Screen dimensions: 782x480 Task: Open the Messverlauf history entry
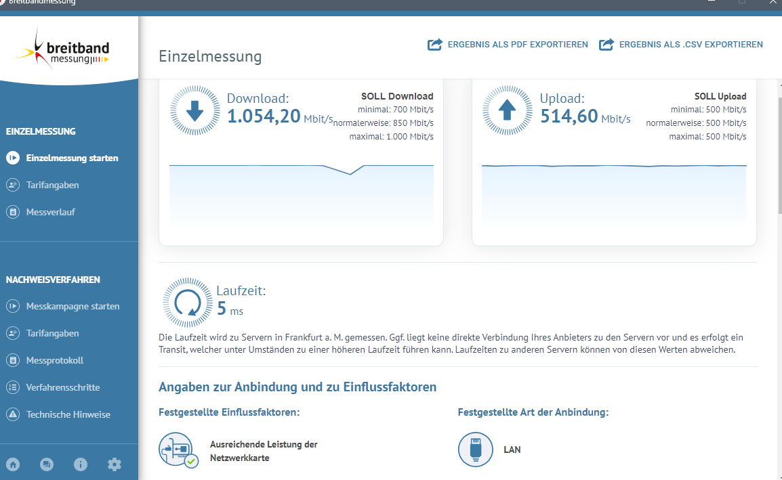pyautogui.click(x=50, y=212)
